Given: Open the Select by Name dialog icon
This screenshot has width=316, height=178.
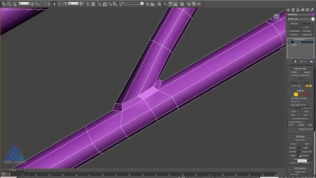Looking at the screenshot, I should pyautogui.click(x=38, y=3).
